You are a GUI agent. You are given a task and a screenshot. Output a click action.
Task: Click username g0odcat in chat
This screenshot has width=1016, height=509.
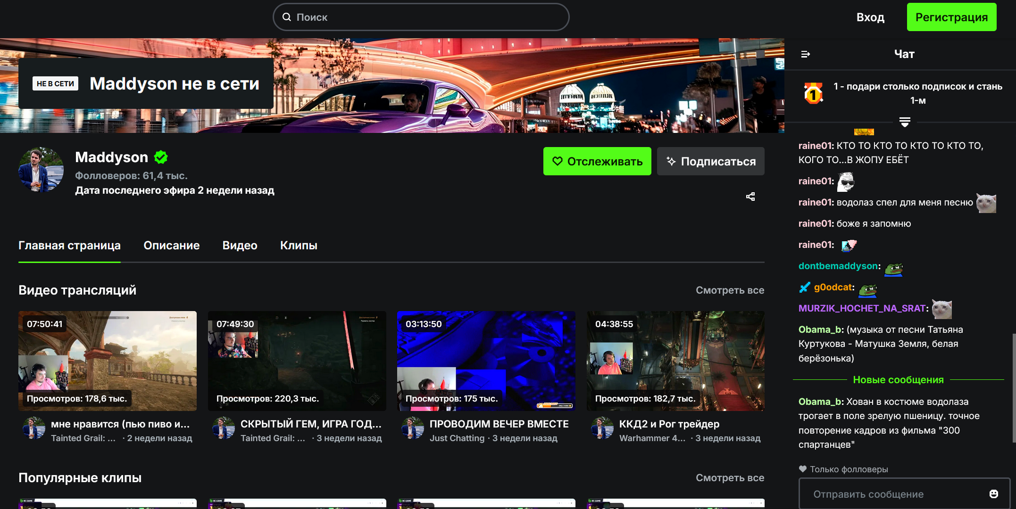[x=833, y=287]
